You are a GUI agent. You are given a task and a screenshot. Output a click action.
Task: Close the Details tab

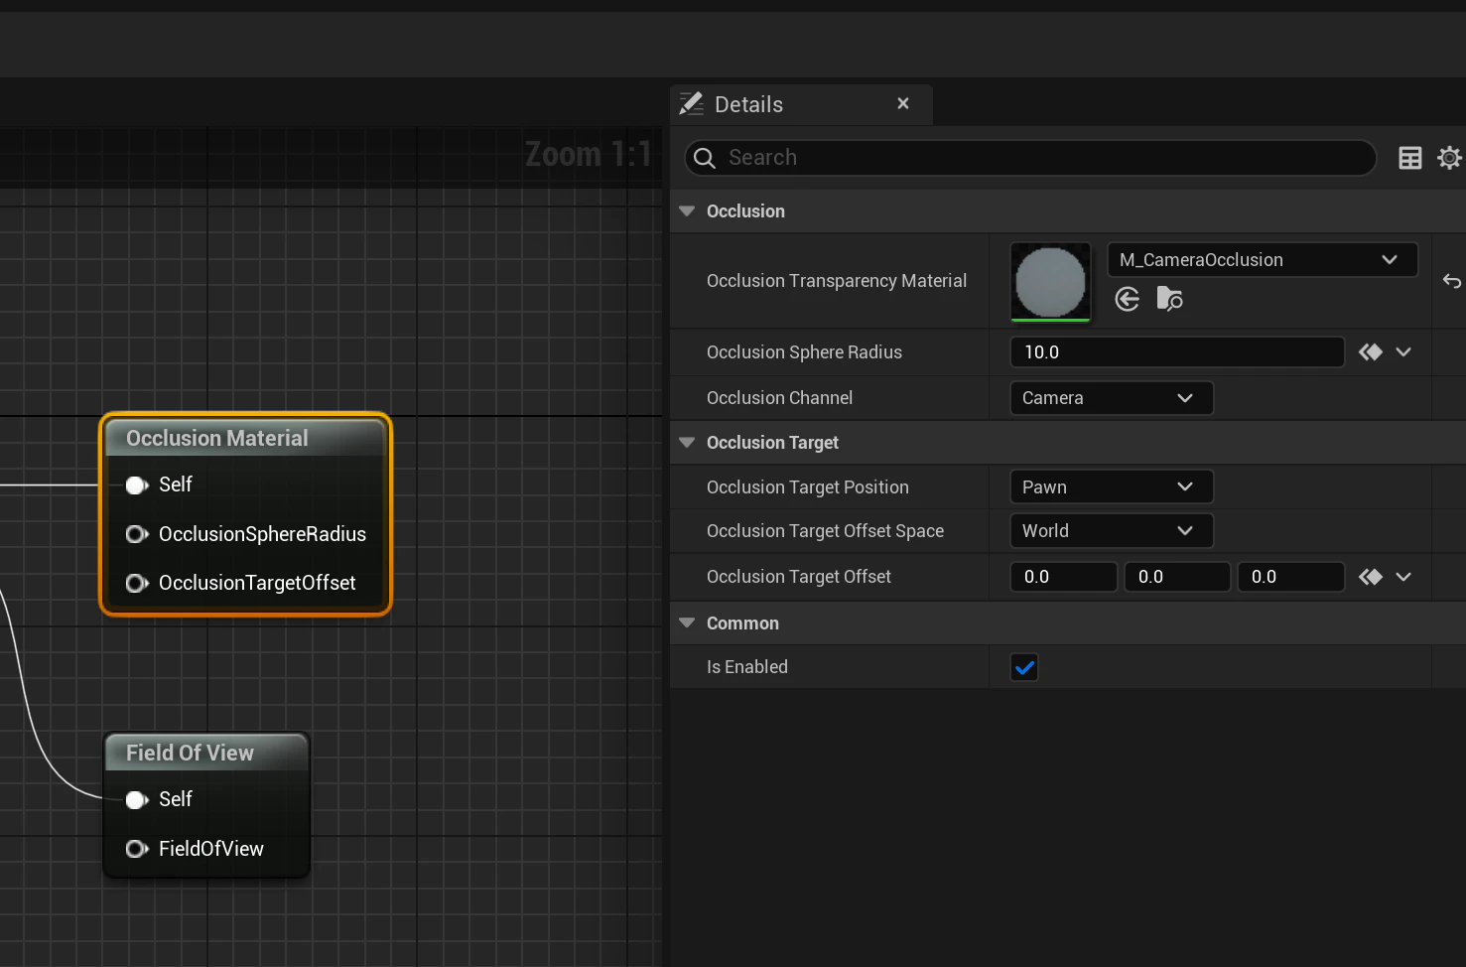click(903, 103)
